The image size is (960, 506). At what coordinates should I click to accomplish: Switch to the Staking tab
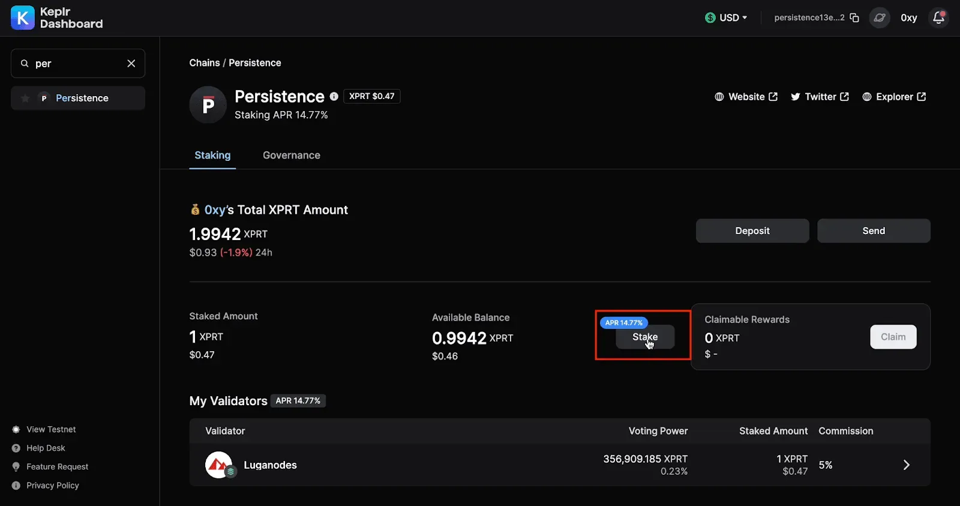212,155
